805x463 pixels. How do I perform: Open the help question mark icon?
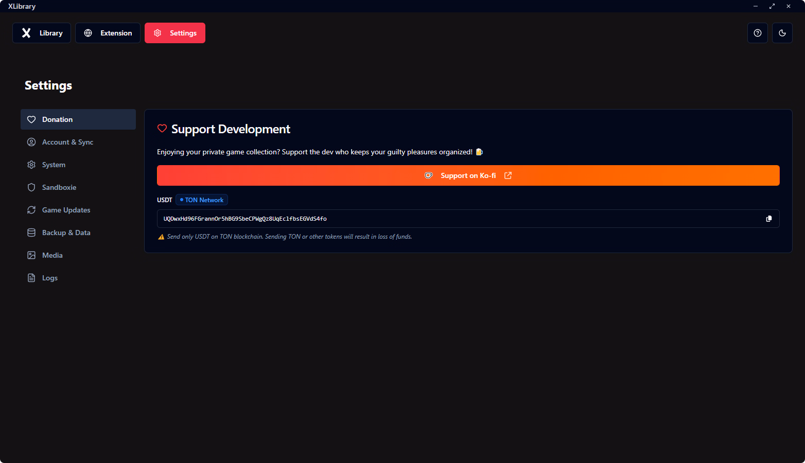757,33
